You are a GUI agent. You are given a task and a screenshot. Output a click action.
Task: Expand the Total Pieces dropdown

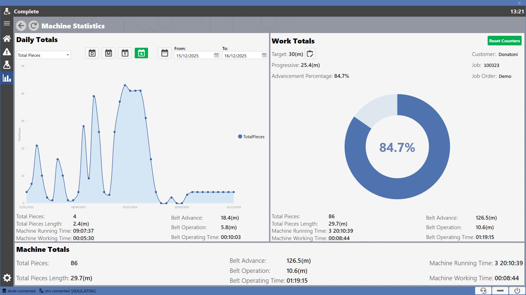click(44, 55)
